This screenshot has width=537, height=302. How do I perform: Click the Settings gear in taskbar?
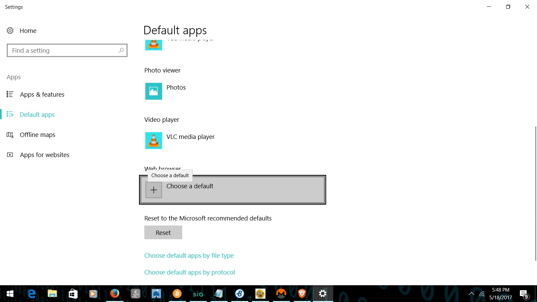tap(323, 294)
